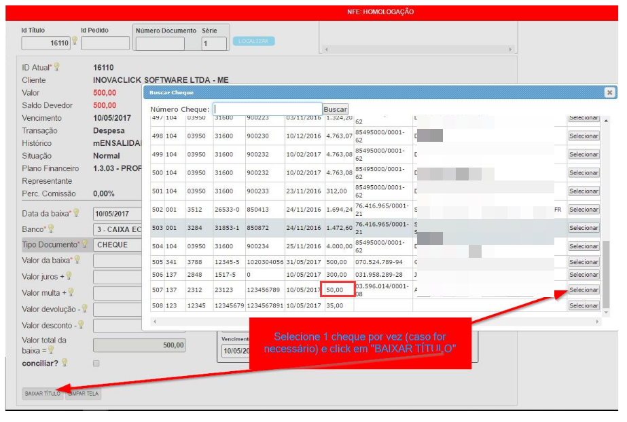Click the help lightbulb beside Data da baixa
The height and width of the screenshot is (422, 627).
(77, 213)
